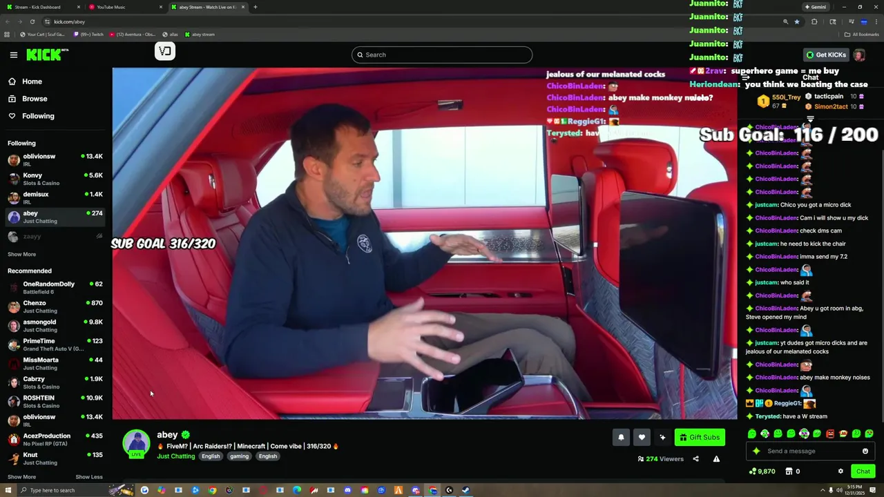Click the Gift Subs button
The width and height of the screenshot is (884, 497).
tap(700, 437)
